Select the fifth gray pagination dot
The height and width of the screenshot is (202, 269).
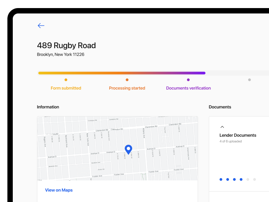pos(248,179)
